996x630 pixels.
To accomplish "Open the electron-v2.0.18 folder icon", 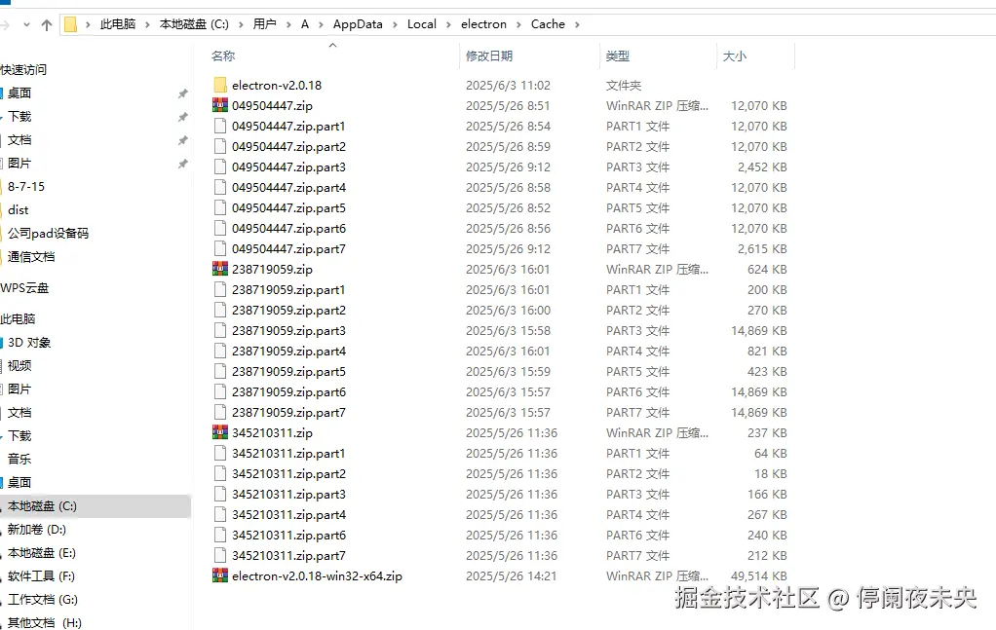I will coord(220,85).
